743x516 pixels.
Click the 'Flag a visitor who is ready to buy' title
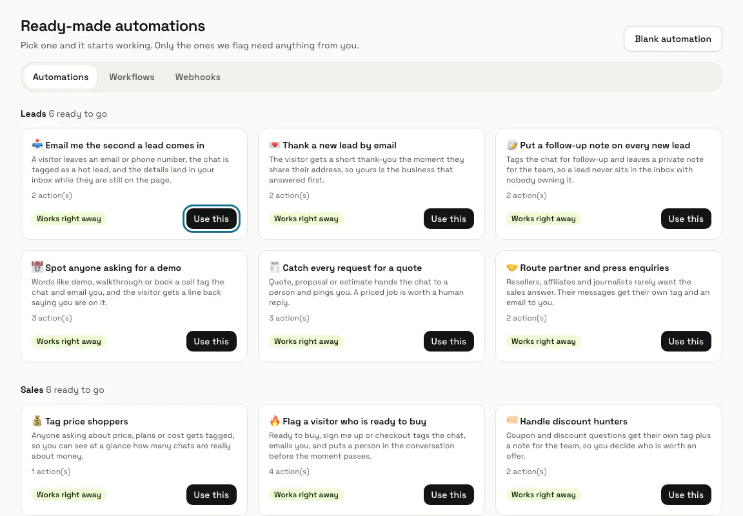pyautogui.click(x=355, y=421)
